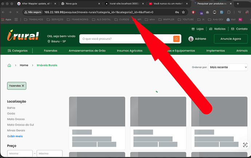Click the irural logo
Image resolution: width=251 pixels, height=158 pixels.
point(23,36)
